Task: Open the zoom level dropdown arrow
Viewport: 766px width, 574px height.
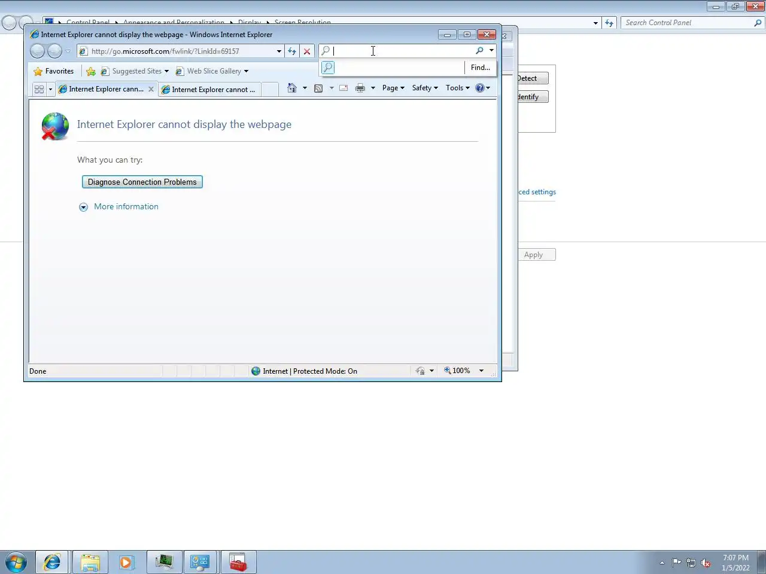Action: [481, 371]
